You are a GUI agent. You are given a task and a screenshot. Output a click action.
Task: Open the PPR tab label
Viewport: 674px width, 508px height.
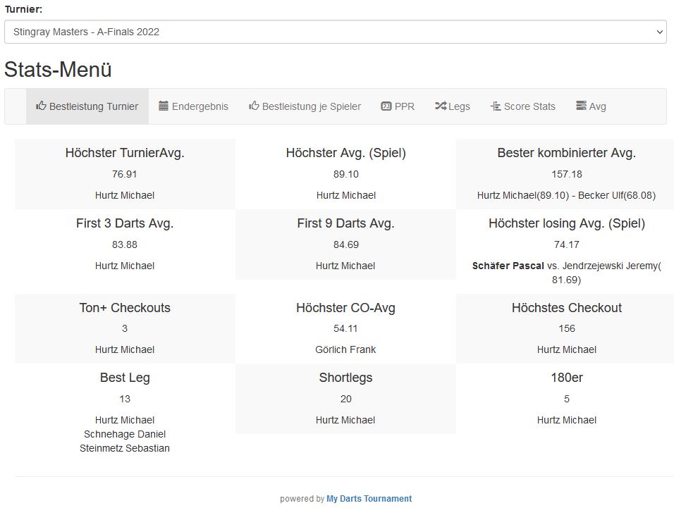[405, 106]
